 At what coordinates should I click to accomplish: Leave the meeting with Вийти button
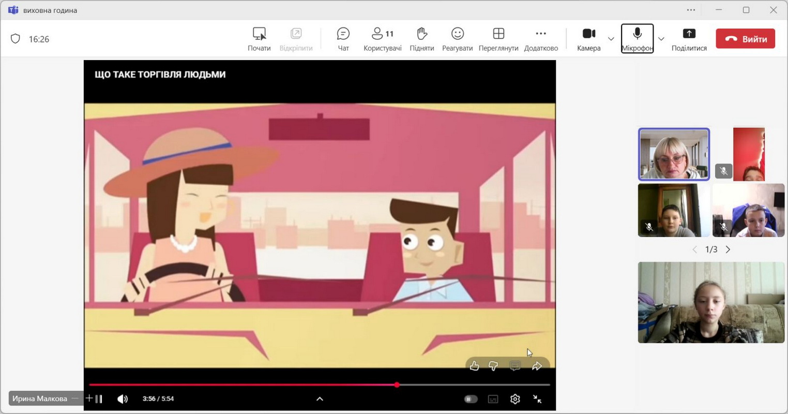pos(745,39)
